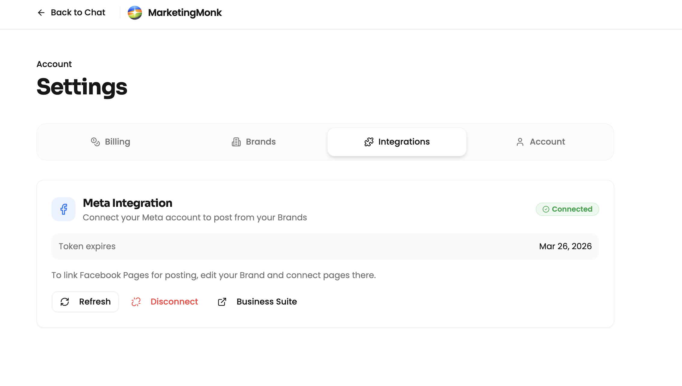
Task: Click the Refresh button
Action: point(85,302)
